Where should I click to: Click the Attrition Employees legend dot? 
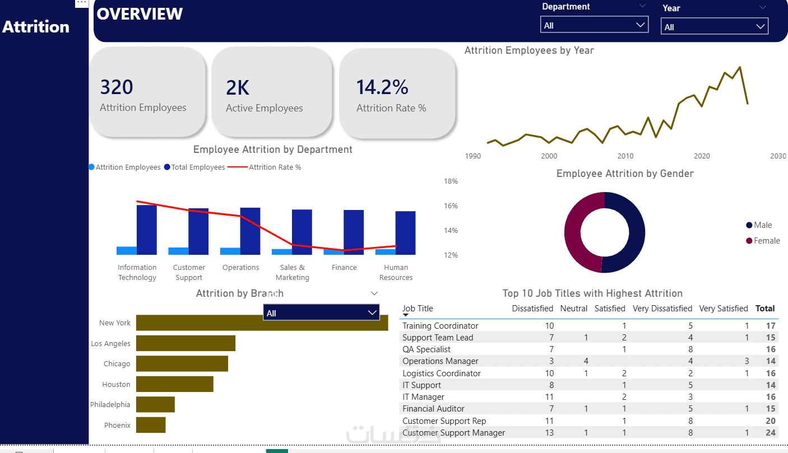tap(91, 167)
